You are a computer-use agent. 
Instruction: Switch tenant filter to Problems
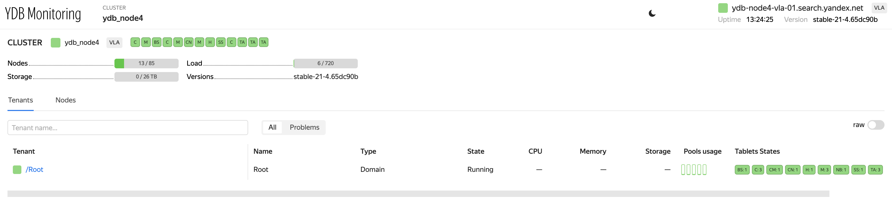click(304, 127)
